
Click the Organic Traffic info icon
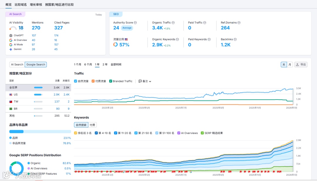(x=173, y=23)
